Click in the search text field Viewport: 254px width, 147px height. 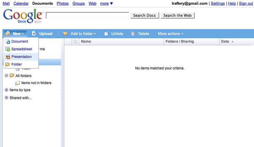87,16
